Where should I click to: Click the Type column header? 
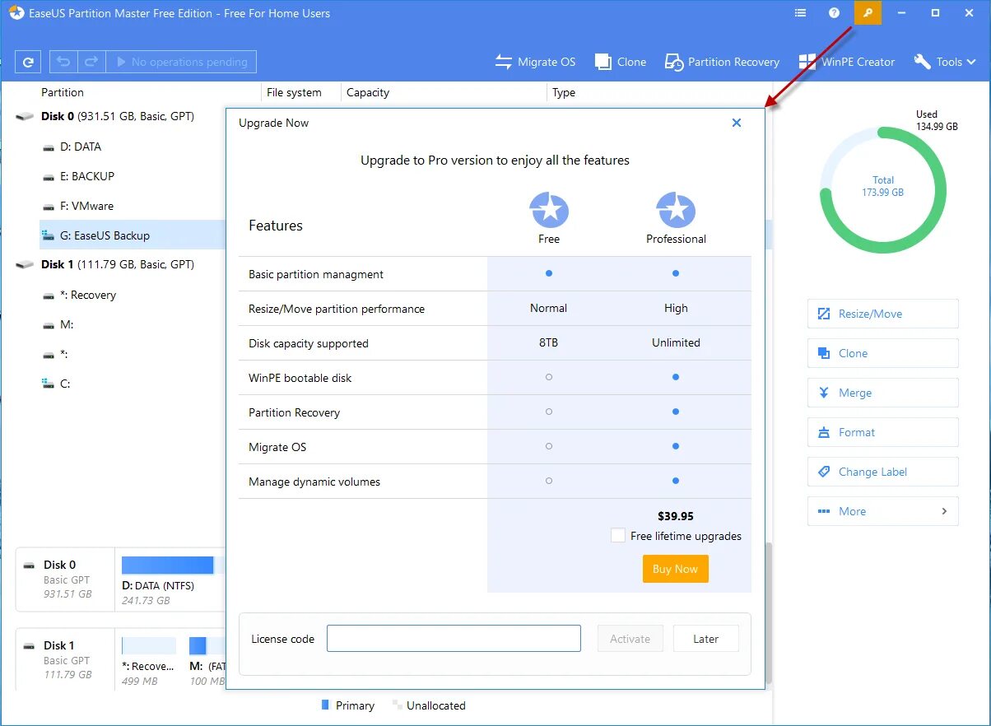[x=564, y=92]
